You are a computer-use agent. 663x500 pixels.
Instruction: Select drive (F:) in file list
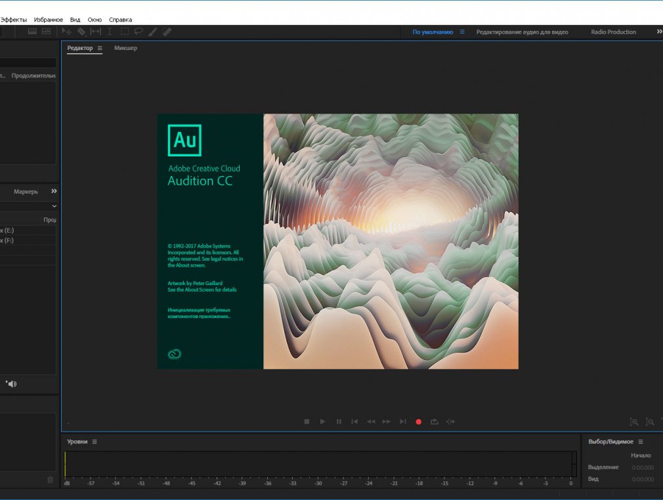28,240
